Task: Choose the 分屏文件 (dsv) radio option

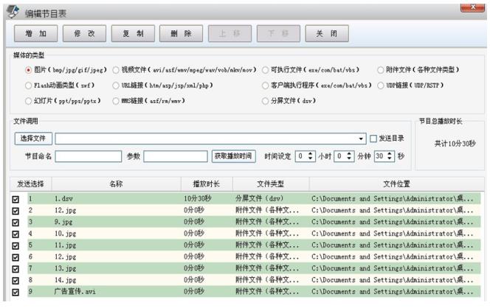Action: (266, 99)
